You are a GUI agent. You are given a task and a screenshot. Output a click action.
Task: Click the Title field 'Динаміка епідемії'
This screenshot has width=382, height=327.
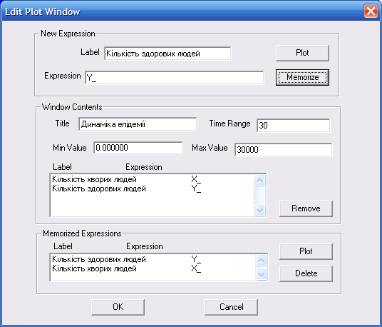click(138, 124)
